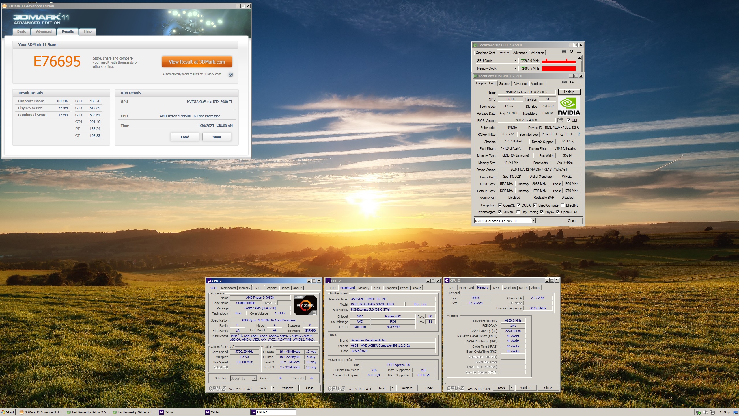This screenshot has width=739, height=416.
Task: Open Graphics tab in CPU-Z Mainboard window
Action: click(391, 288)
